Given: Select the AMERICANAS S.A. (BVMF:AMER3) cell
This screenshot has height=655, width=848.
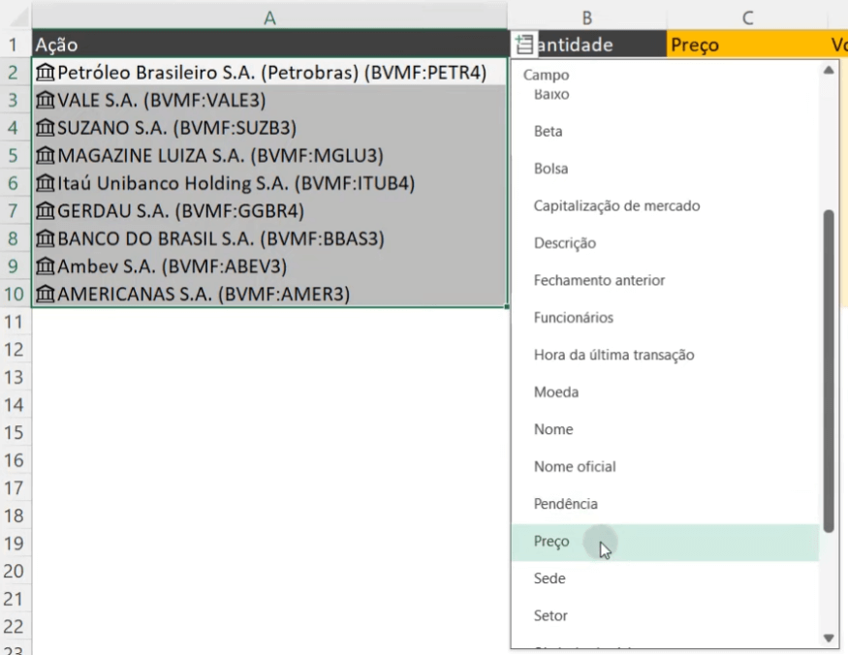Looking at the screenshot, I should coord(269,295).
